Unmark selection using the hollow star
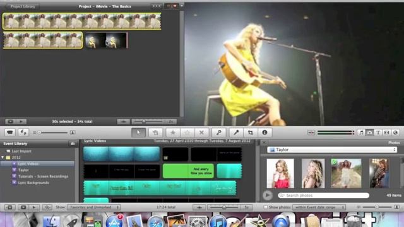The width and height of the screenshot is (404, 227). pyautogui.click(x=187, y=132)
